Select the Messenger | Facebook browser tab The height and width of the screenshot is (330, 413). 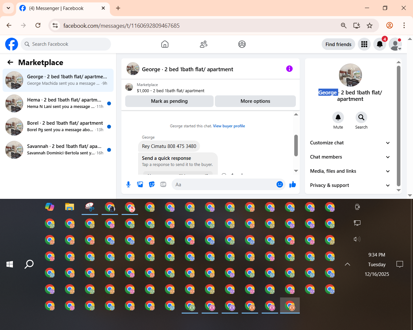pyautogui.click(x=63, y=8)
